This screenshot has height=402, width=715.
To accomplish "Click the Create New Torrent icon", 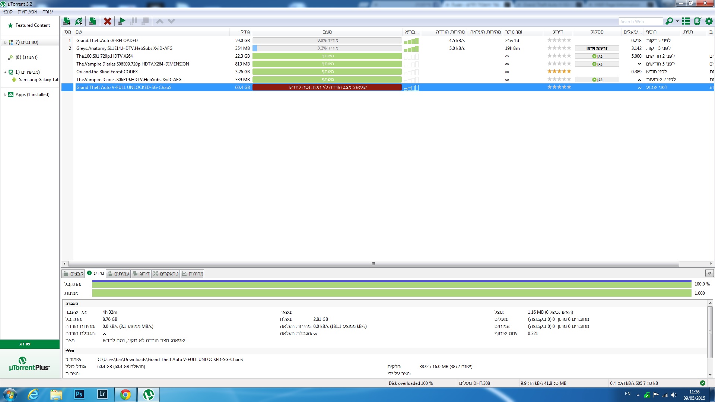I will pos(93,21).
